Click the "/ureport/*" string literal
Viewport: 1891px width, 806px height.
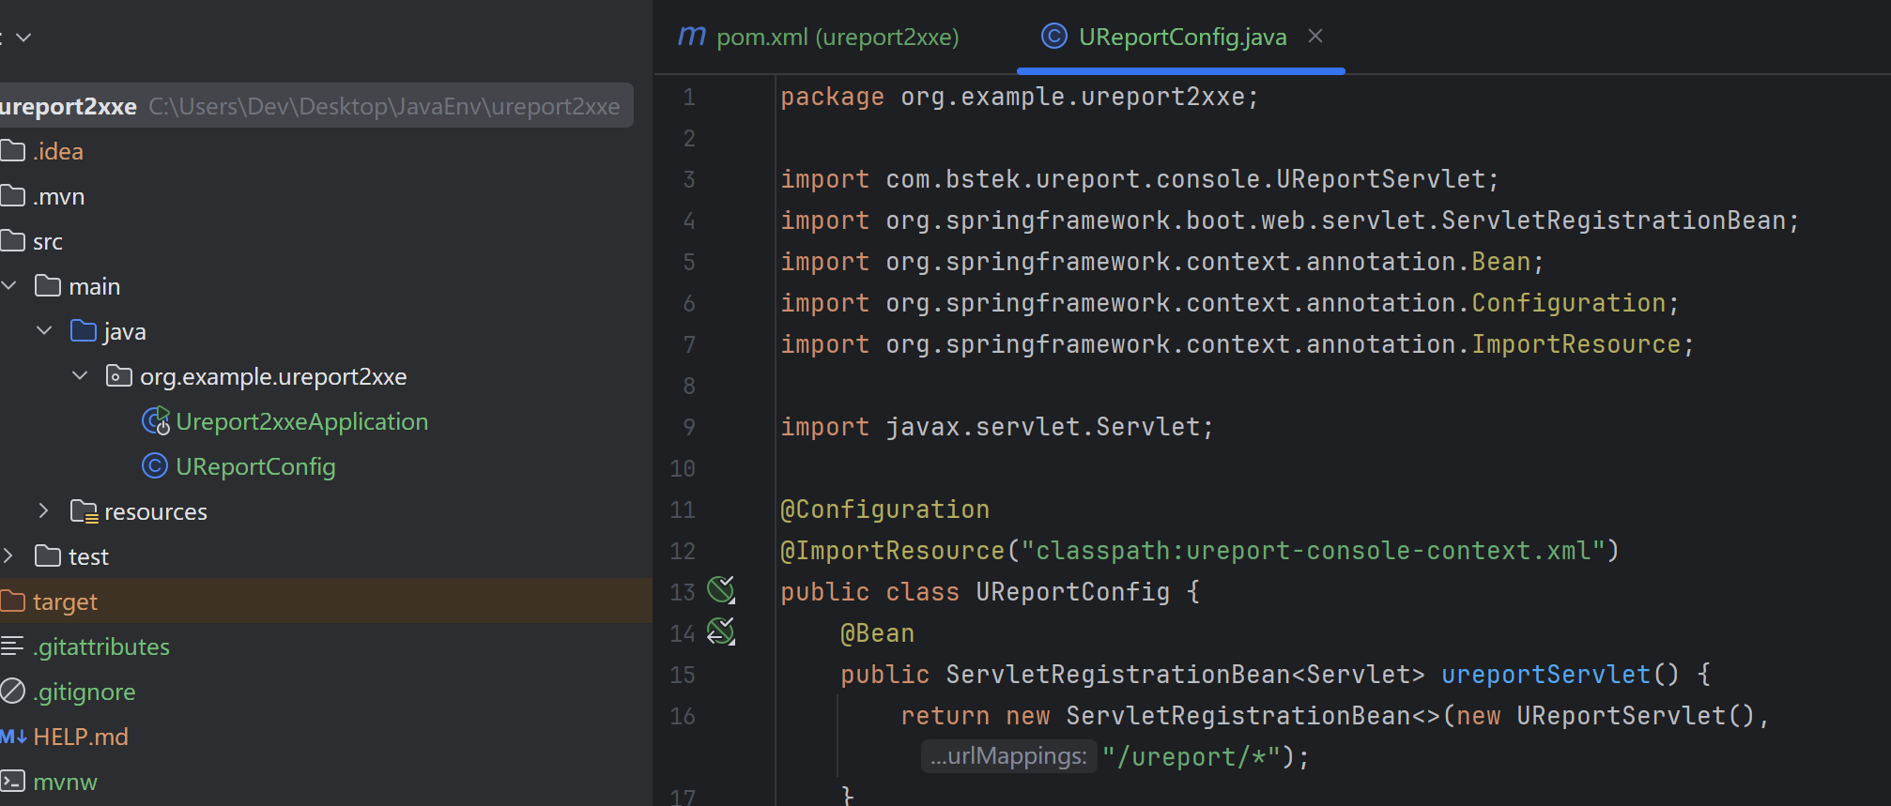tap(1192, 757)
